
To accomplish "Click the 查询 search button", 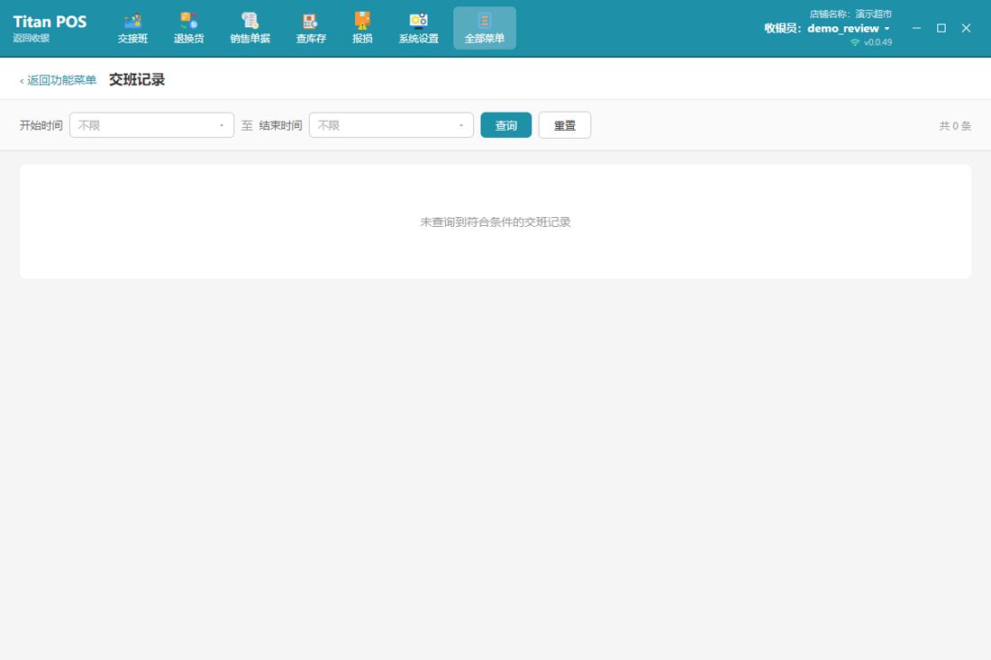I will [x=506, y=125].
